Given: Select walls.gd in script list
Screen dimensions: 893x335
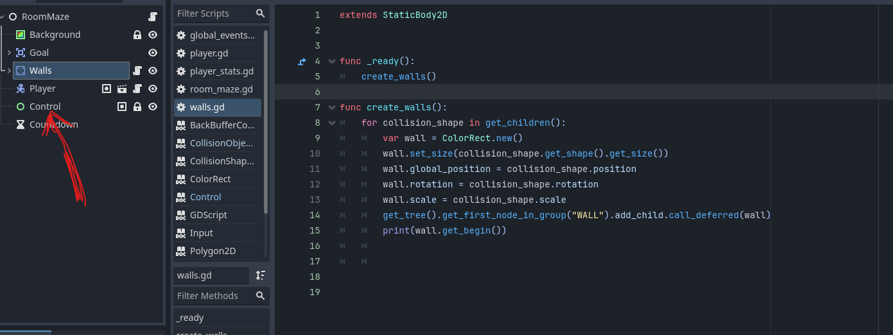Looking at the screenshot, I should click(217, 107).
